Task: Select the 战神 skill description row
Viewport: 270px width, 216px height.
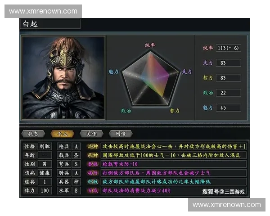Action: pyautogui.click(x=173, y=147)
